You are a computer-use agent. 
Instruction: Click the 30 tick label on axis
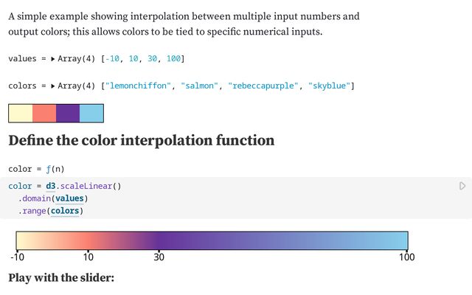(x=158, y=257)
